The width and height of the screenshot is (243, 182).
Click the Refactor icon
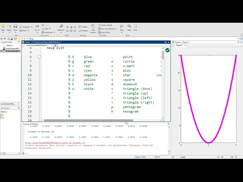[x=61, y=26]
